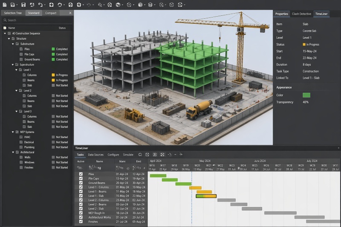Click the New file icon in toolbar
Image resolution: width=341 pixels, height=227 pixels.
4,5
